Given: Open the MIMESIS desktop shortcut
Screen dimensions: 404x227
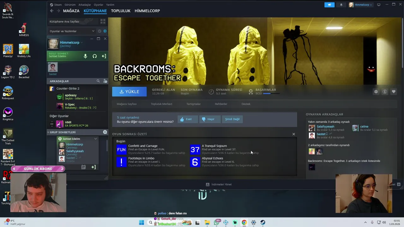Looking at the screenshot, I should tap(24, 30).
